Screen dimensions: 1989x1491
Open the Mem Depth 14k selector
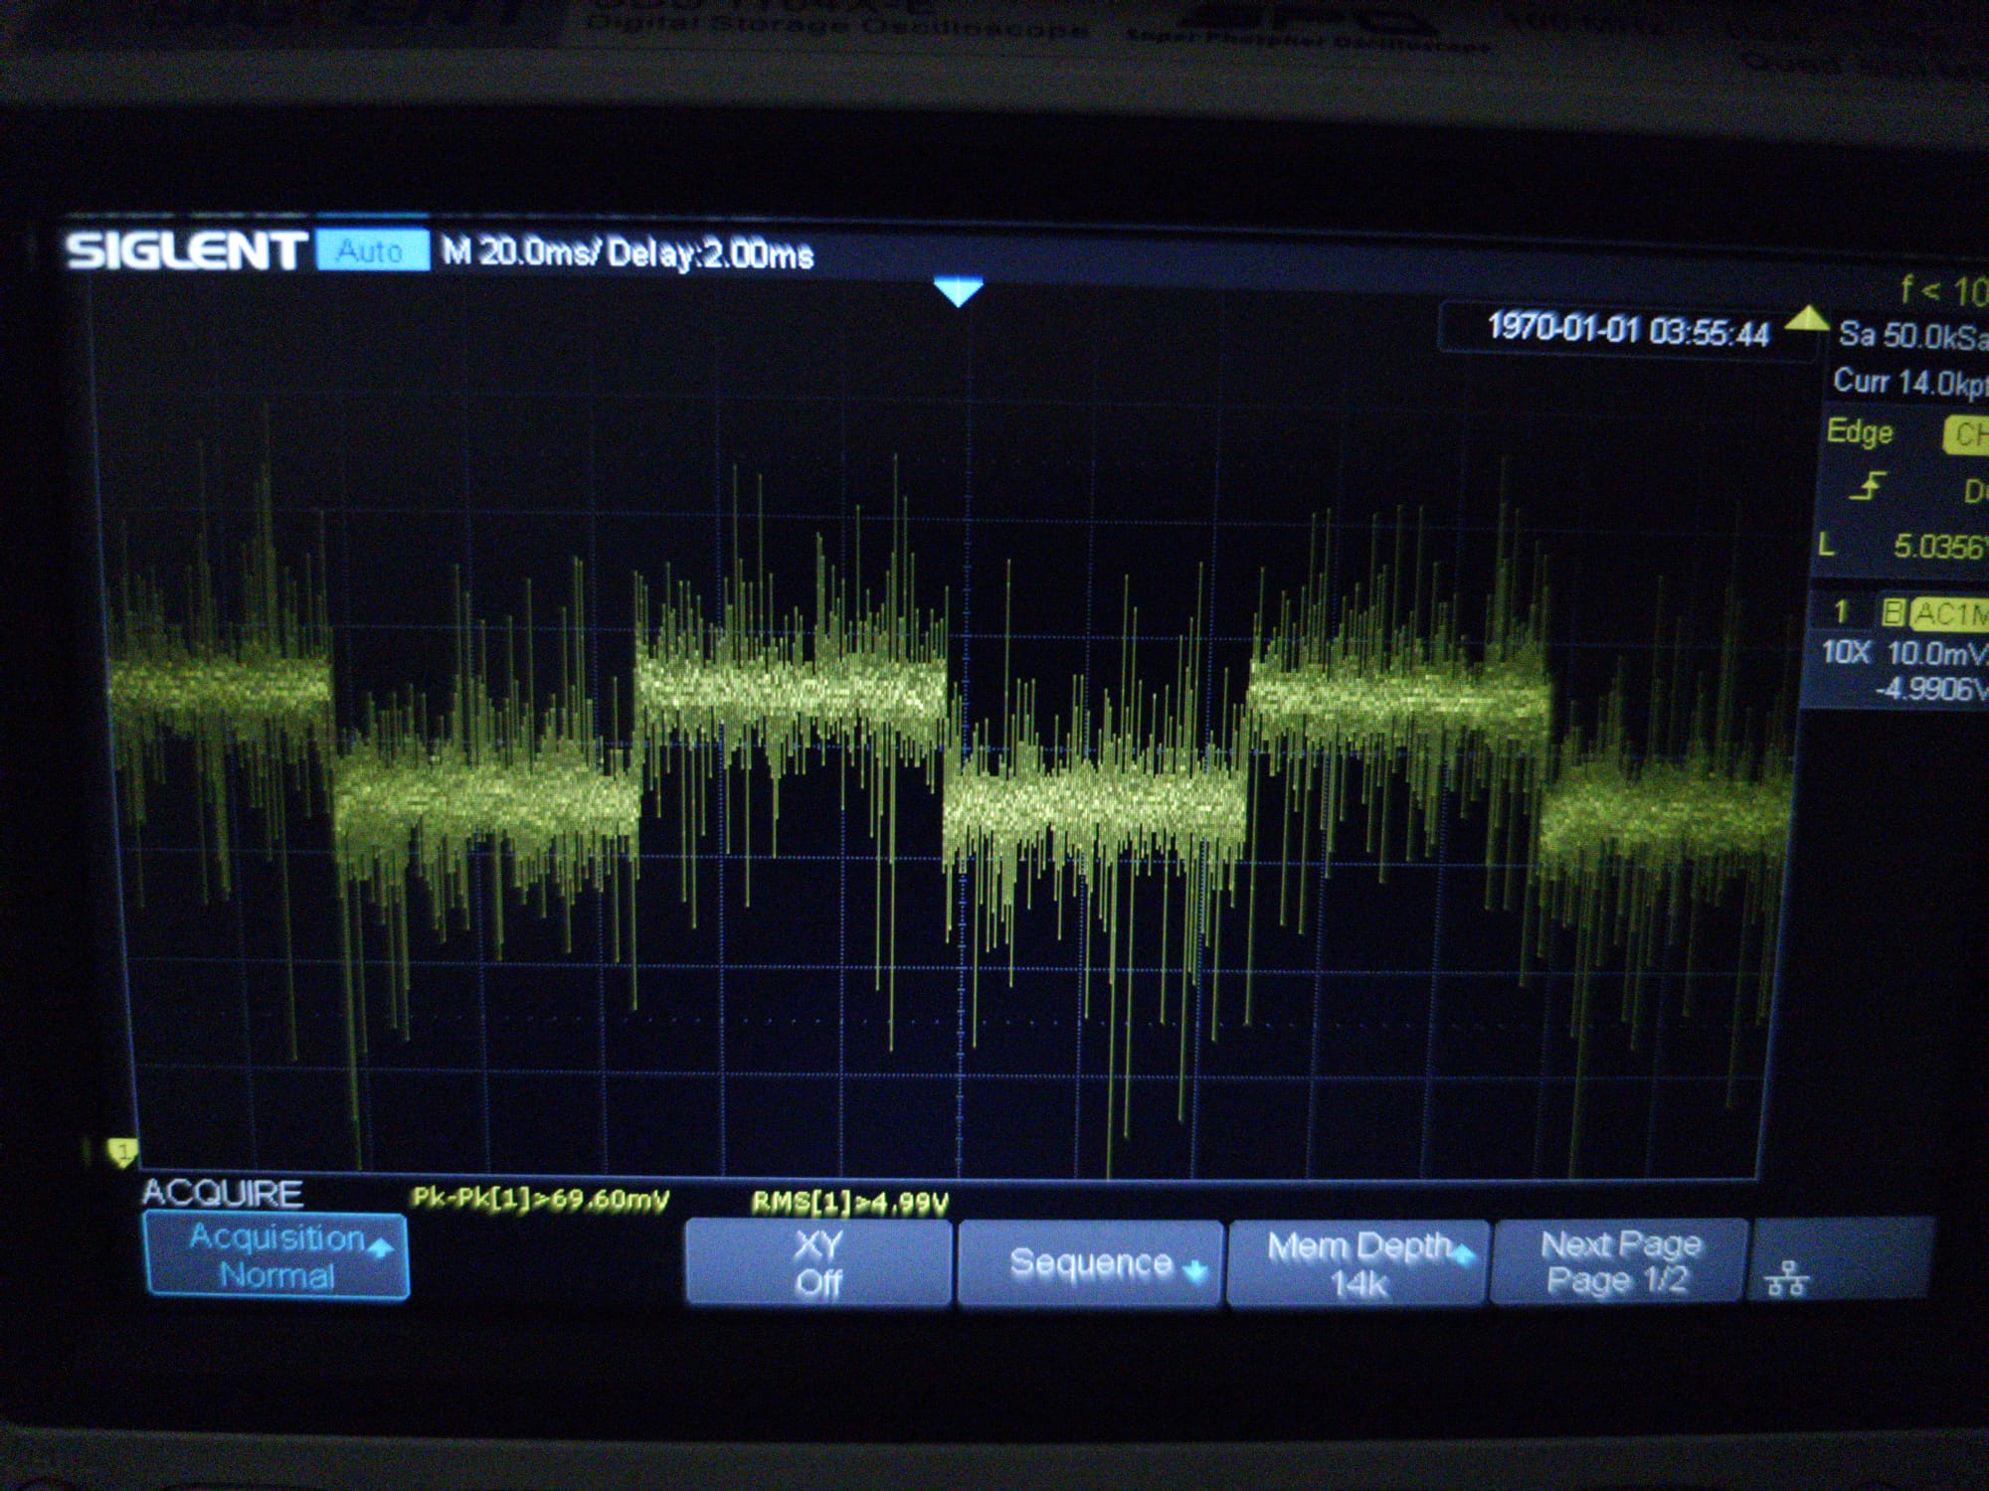(x=1358, y=1262)
